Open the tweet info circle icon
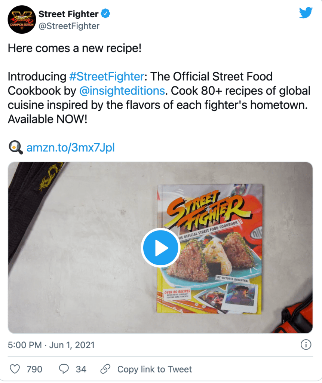 [x=306, y=344]
